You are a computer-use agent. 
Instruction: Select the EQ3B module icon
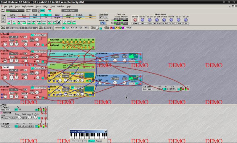coord(74,22)
